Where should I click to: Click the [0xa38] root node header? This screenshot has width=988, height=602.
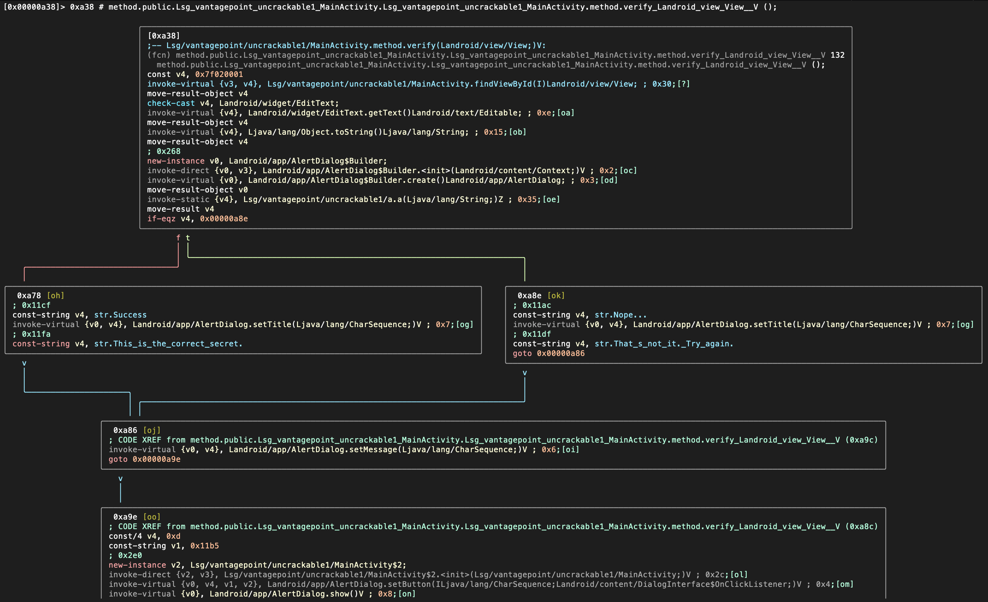pyautogui.click(x=164, y=36)
